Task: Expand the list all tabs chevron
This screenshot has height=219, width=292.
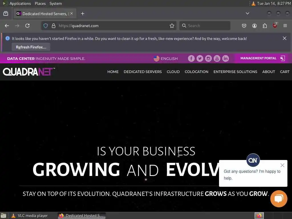Action: coord(248,13)
